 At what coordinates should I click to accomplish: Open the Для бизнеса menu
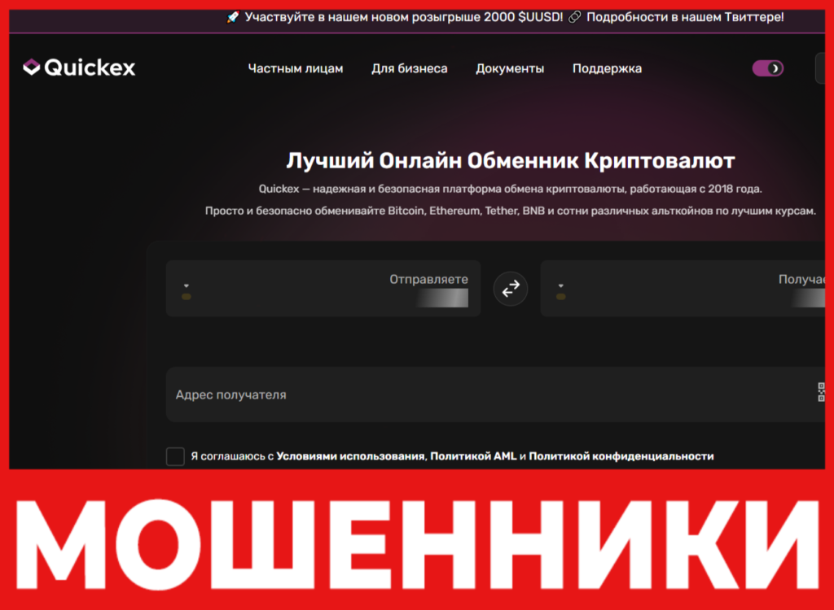pos(410,69)
